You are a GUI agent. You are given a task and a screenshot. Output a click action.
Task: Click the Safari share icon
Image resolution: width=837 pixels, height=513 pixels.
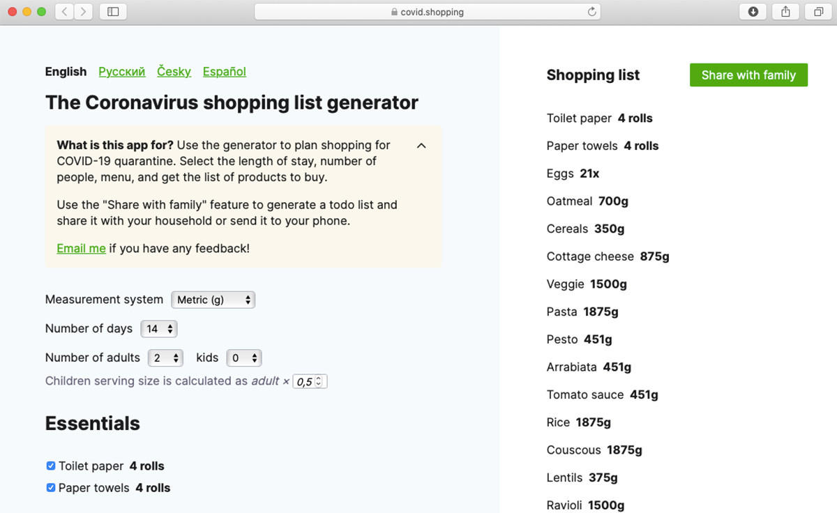point(785,12)
